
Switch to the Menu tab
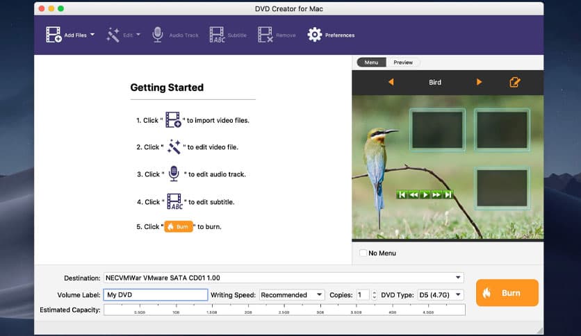371,62
